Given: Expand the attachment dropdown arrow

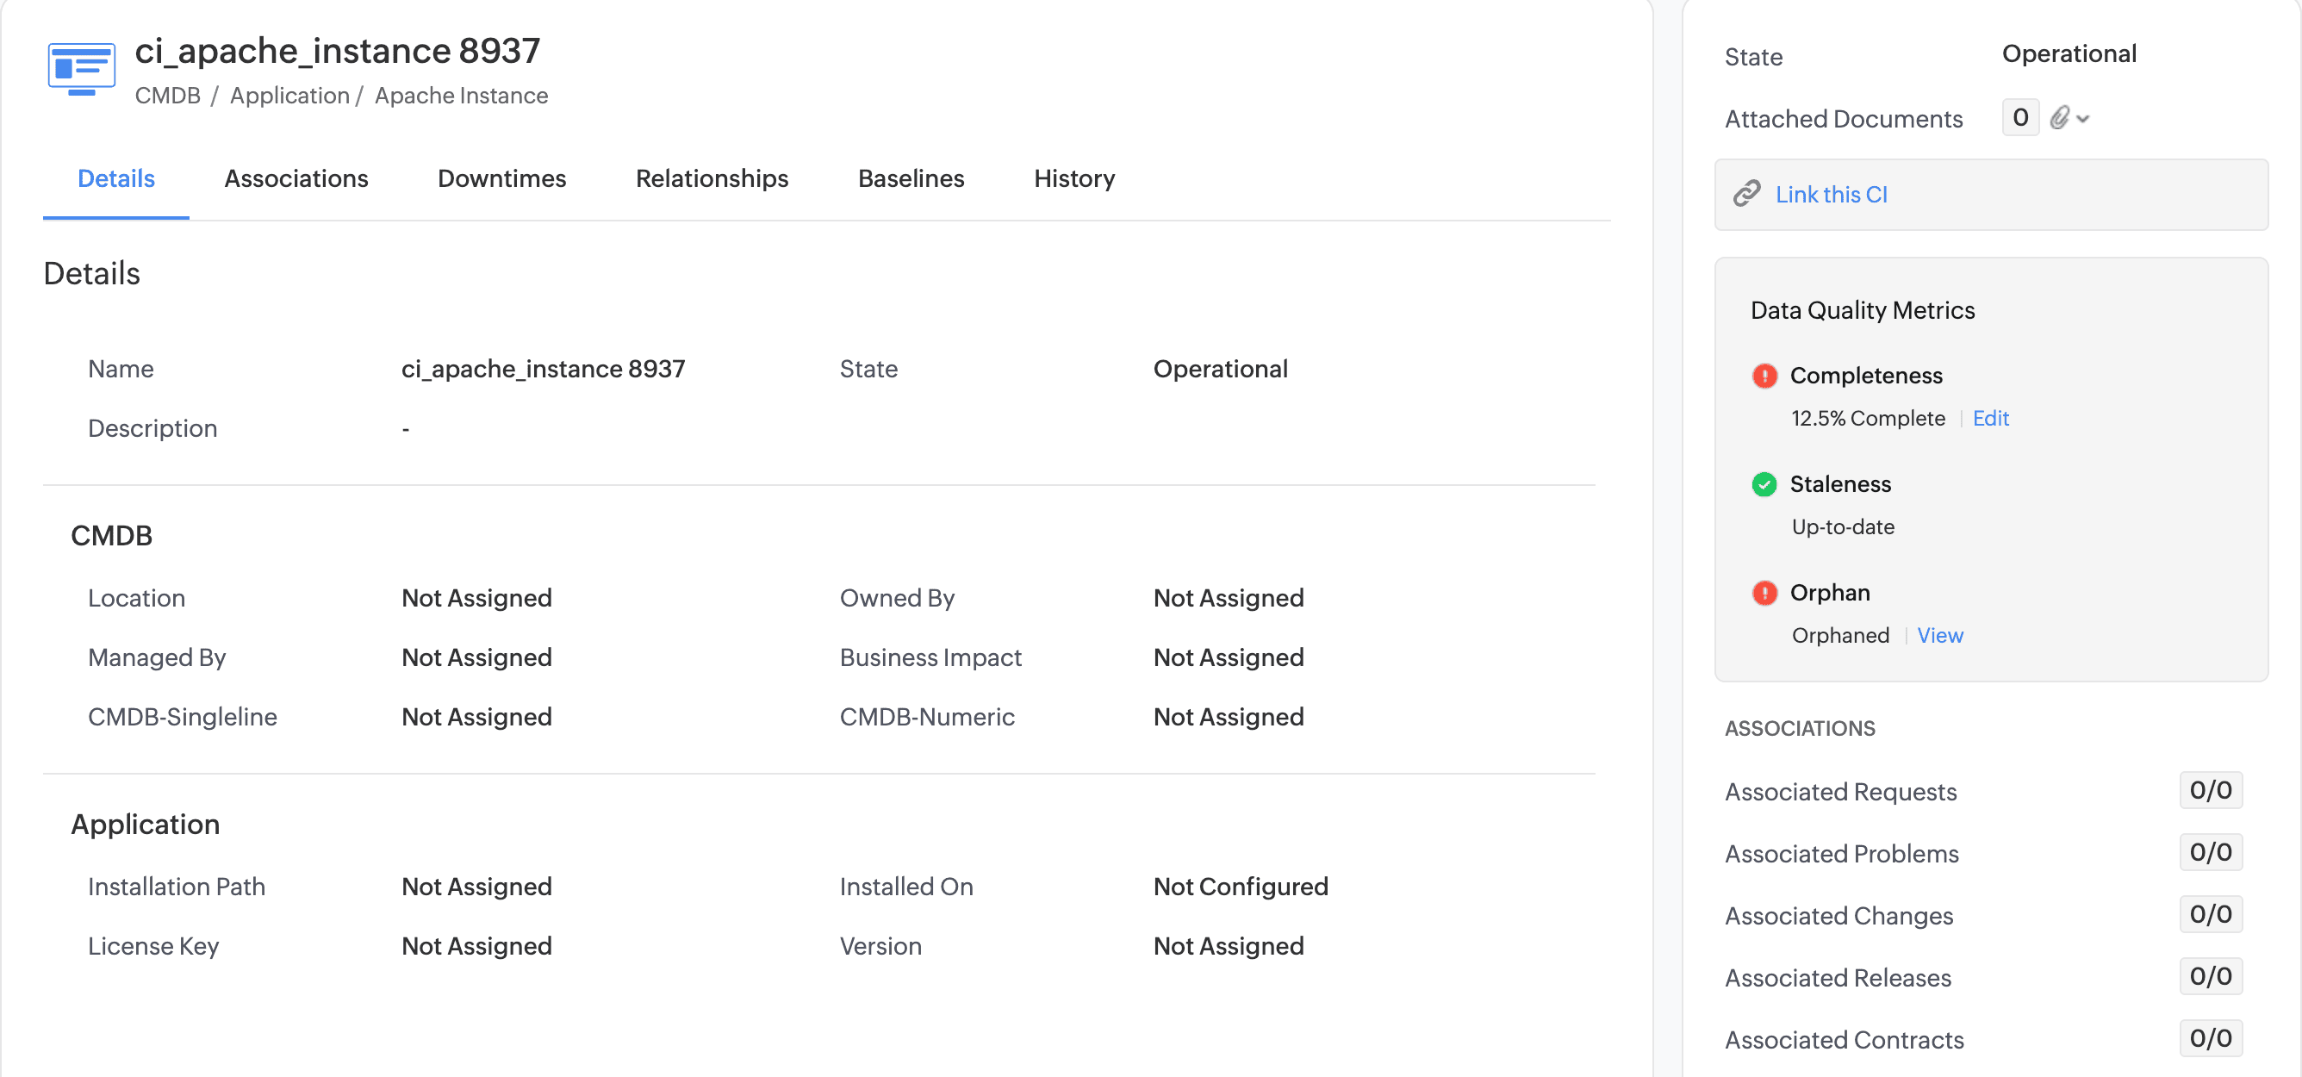Looking at the screenshot, I should point(2084,119).
